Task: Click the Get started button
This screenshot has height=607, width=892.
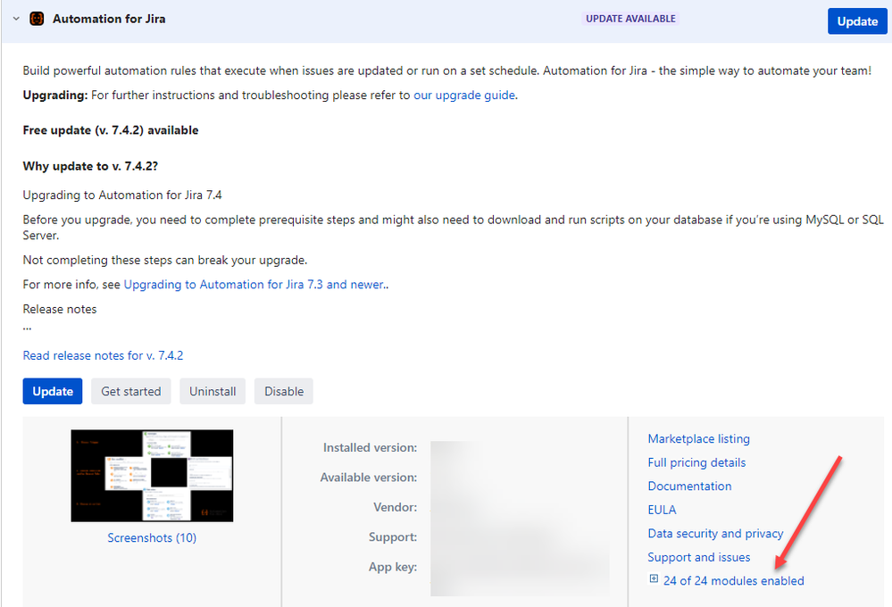Action: [131, 391]
